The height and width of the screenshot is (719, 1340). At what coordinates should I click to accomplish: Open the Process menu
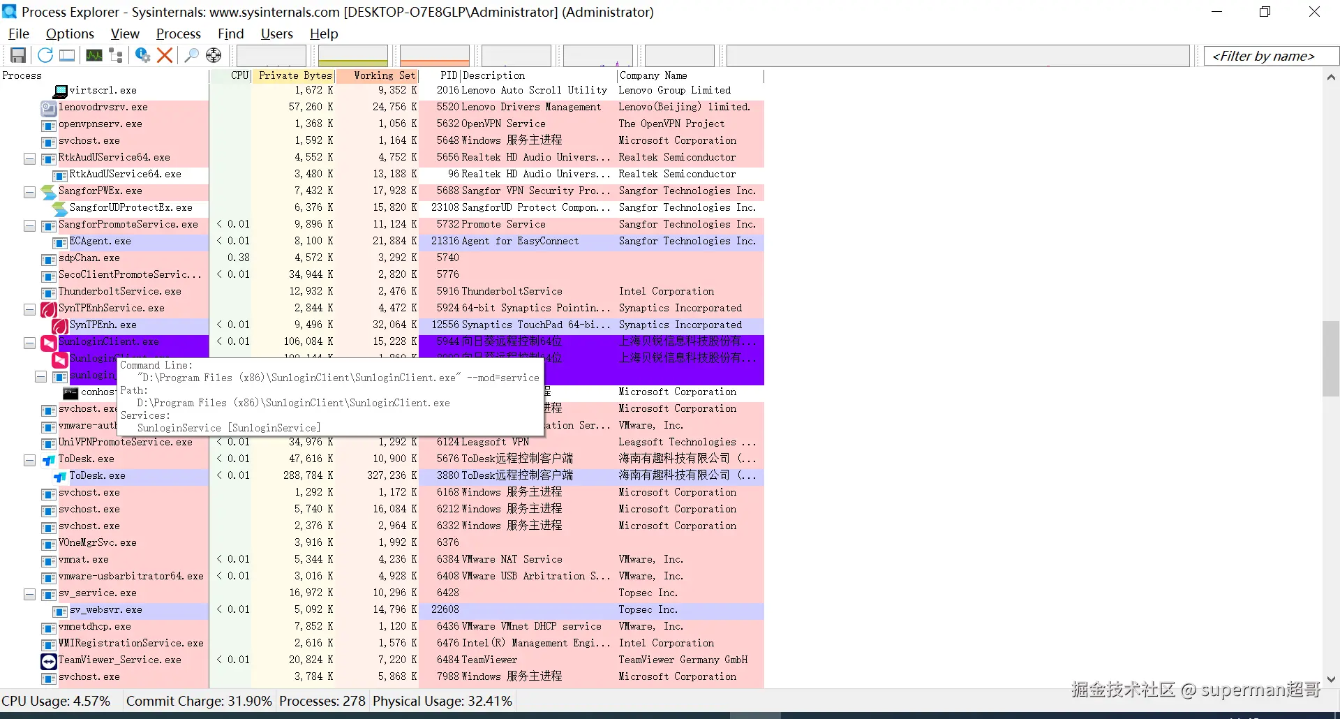point(179,34)
